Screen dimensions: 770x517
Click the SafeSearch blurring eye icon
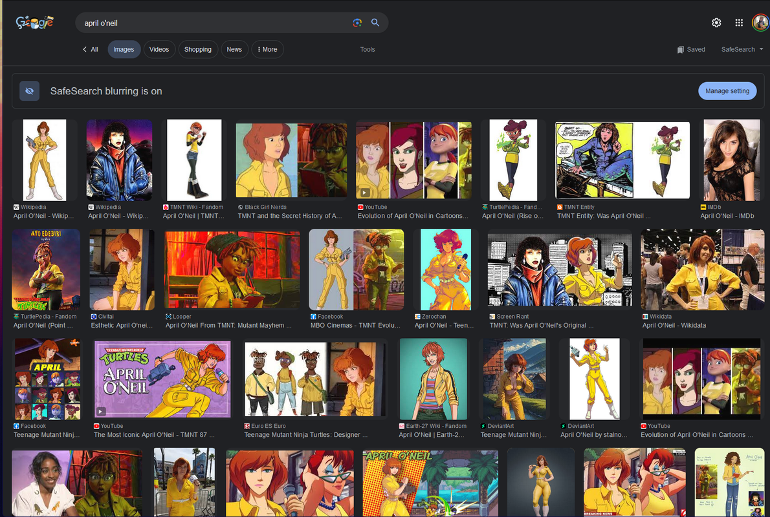point(30,90)
